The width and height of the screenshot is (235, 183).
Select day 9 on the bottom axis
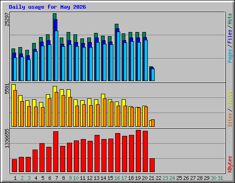70,178
